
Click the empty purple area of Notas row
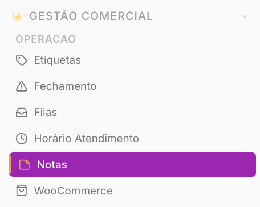pyautogui.click(x=161, y=164)
